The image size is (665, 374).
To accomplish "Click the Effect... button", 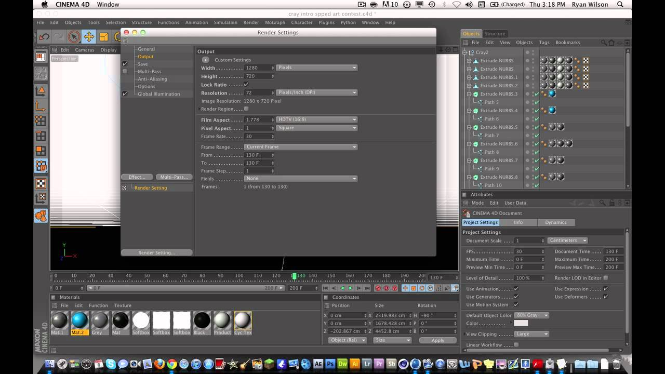I will pyautogui.click(x=137, y=177).
